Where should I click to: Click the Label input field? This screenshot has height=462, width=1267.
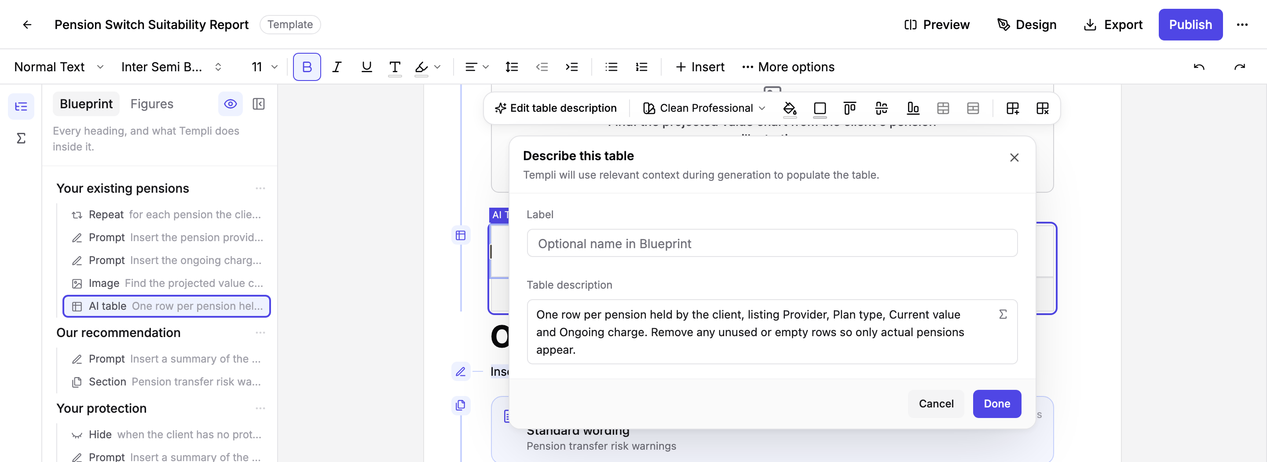[x=772, y=244]
